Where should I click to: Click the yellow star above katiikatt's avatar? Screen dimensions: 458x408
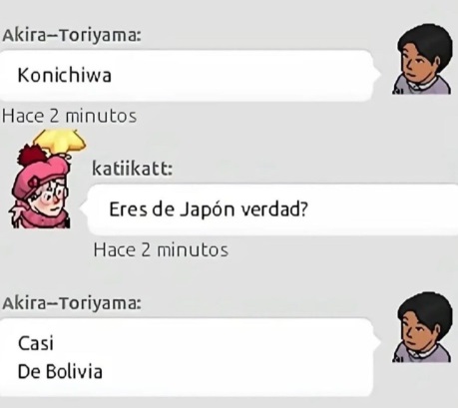click(60, 143)
